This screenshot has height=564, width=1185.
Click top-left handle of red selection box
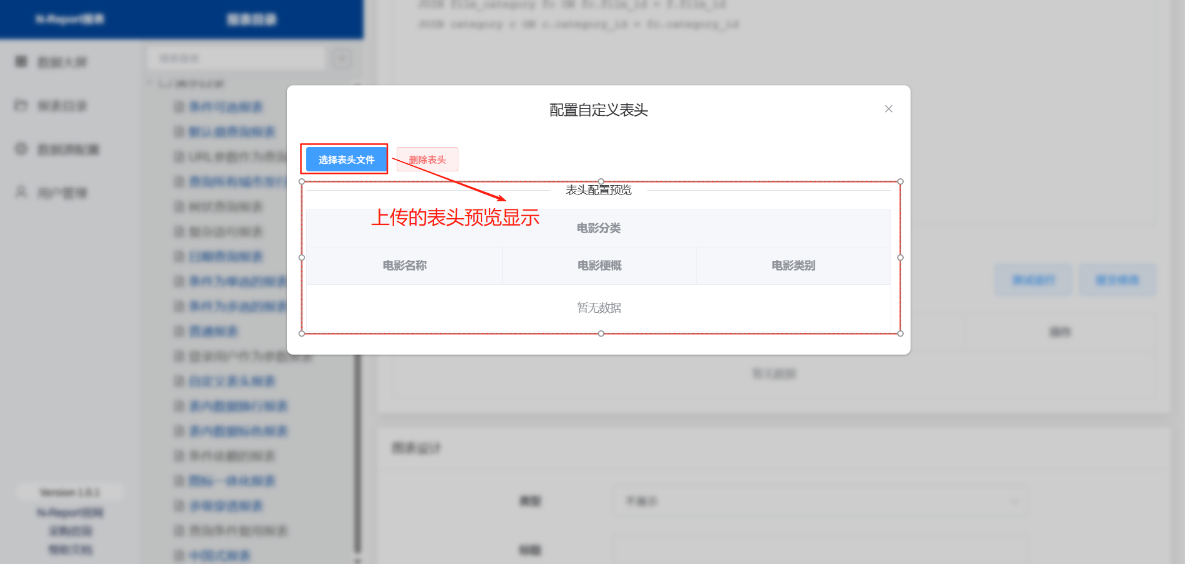coord(302,182)
